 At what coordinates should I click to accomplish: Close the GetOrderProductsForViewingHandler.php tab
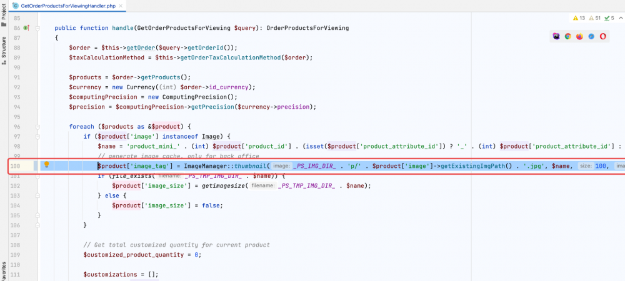pyautogui.click(x=121, y=7)
